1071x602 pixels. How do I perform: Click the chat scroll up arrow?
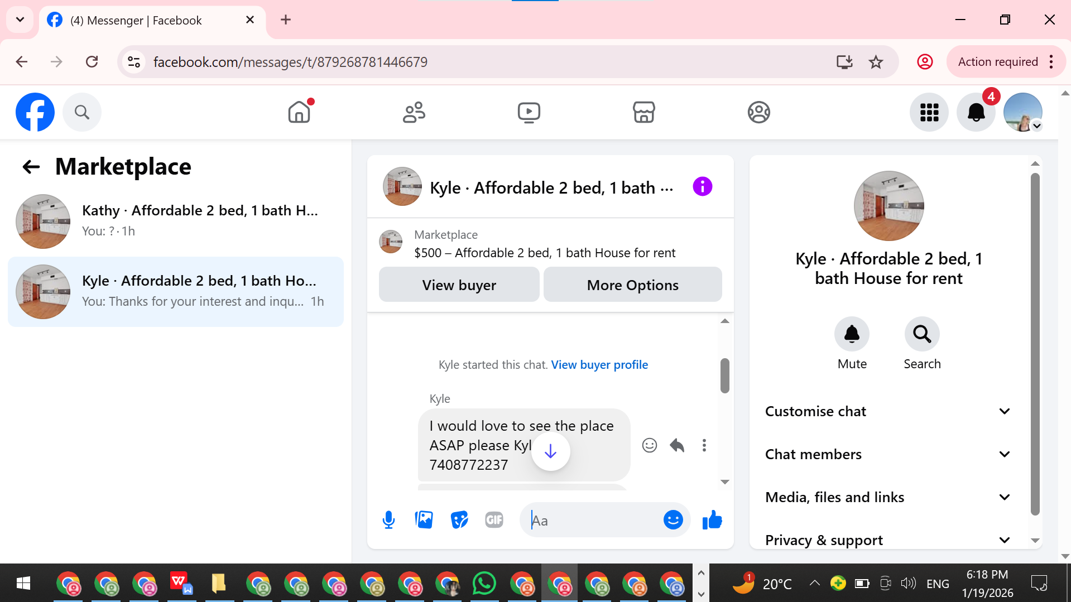725,321
